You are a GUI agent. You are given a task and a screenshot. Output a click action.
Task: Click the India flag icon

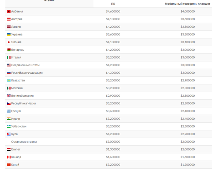[8, 119]
